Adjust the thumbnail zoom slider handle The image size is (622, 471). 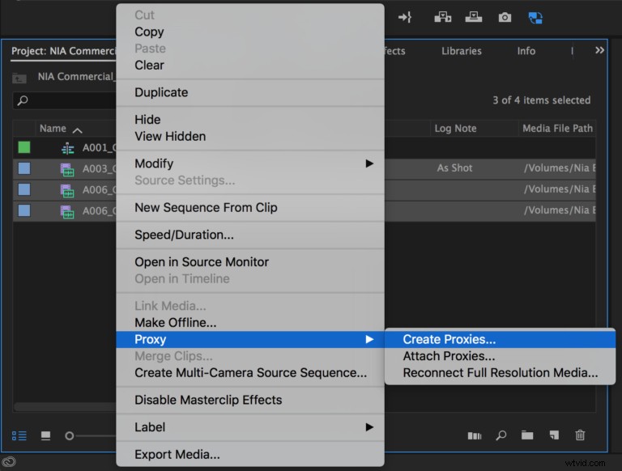pos(70,436)
